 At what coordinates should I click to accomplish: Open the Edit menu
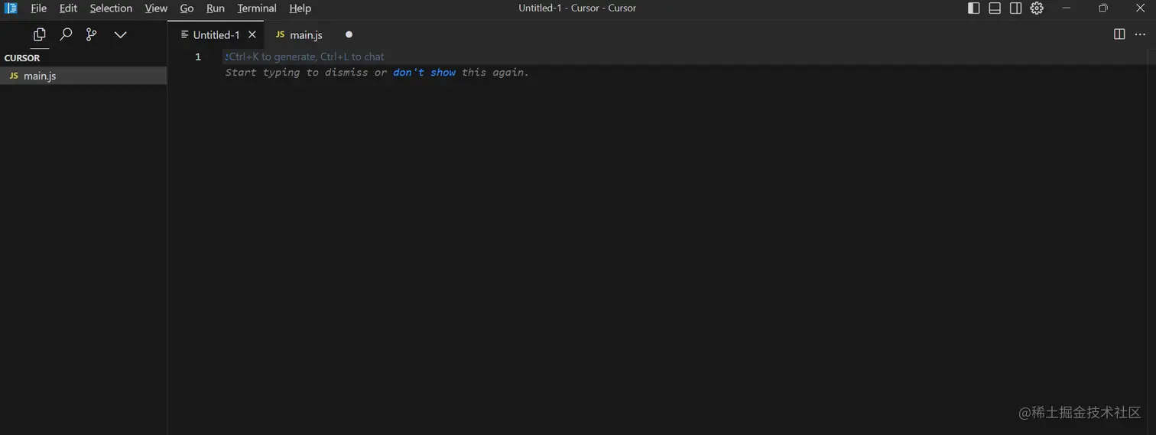(68, 8)
